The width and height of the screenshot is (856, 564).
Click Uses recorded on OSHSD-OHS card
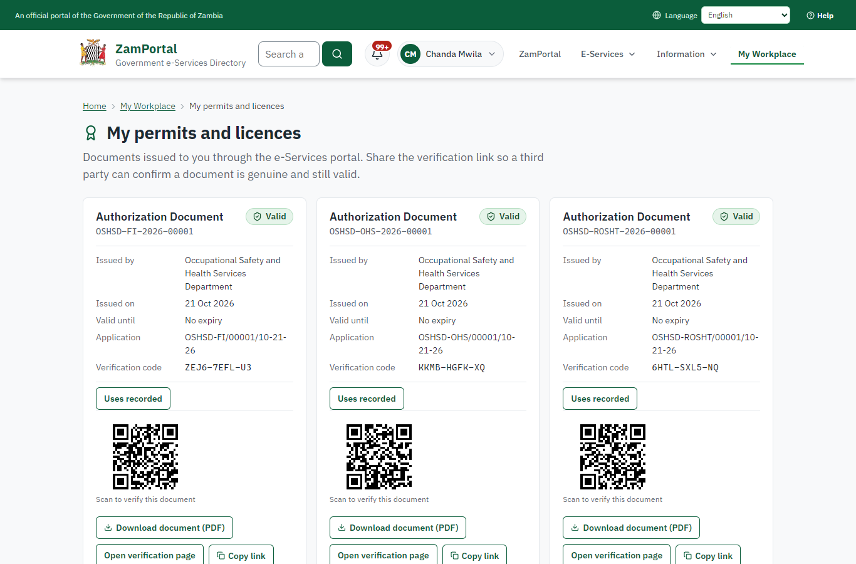(x=367, y=399)
